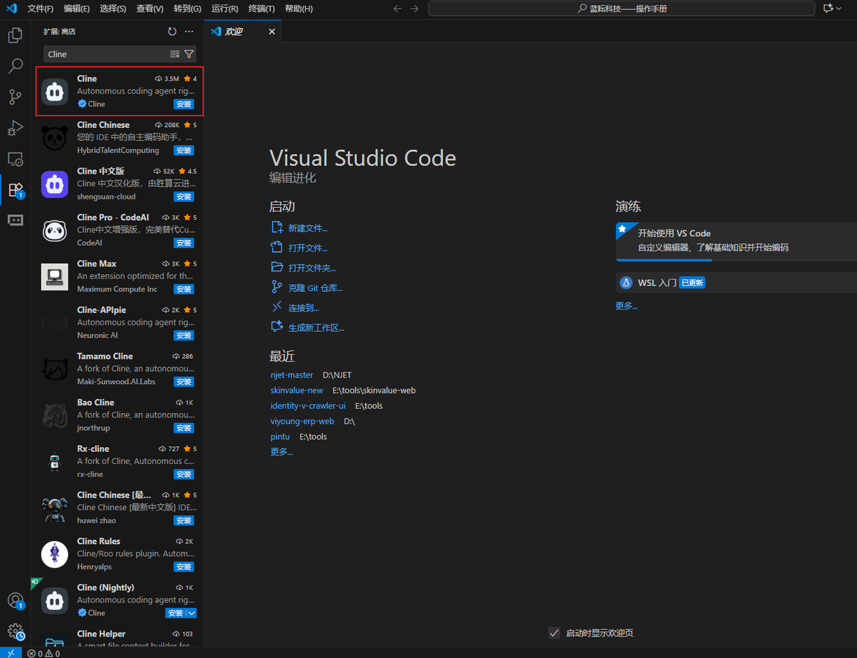857x658 pixels.
Task: Open the Manage gear icon
Action: coord(15,631)
